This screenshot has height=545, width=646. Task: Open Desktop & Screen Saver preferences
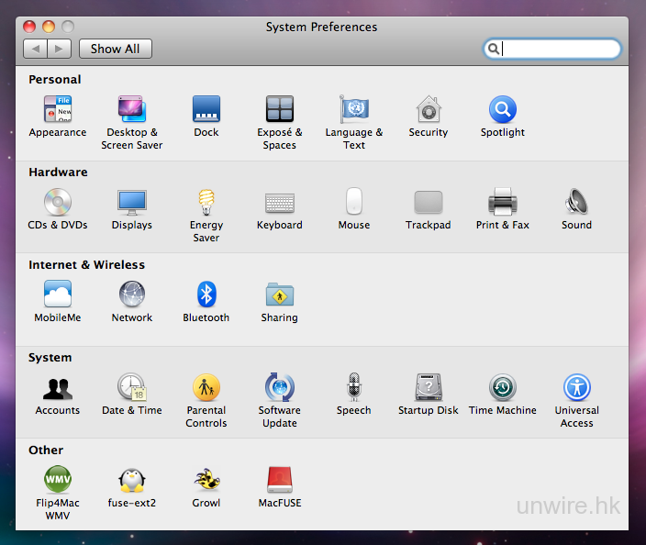(131, 110)
